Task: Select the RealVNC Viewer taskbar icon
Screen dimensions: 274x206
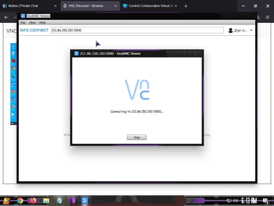Action: tap(85, 201)
